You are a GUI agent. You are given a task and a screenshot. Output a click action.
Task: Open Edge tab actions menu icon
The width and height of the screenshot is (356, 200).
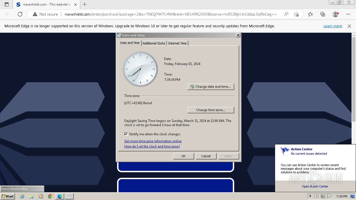(7, 4)
